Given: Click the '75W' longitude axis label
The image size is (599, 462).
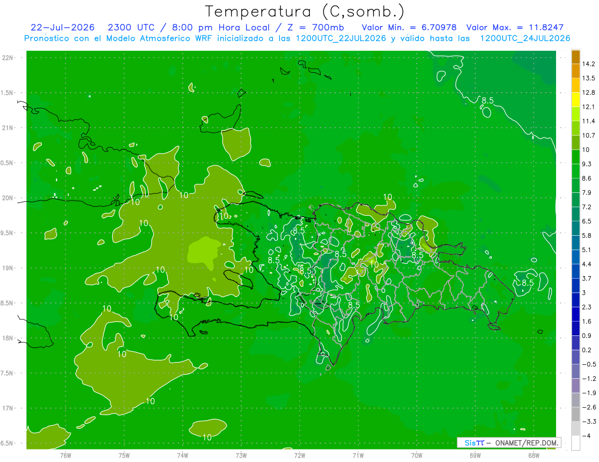Looking at the screenshot, I should point(124,456).
